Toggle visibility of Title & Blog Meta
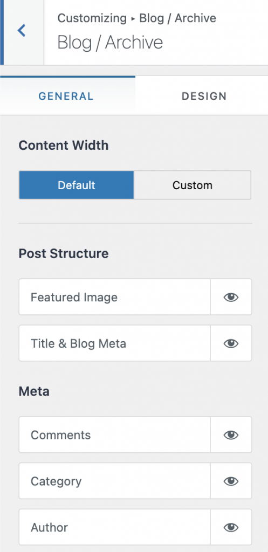268x552 pixels. tap(231, 343)
